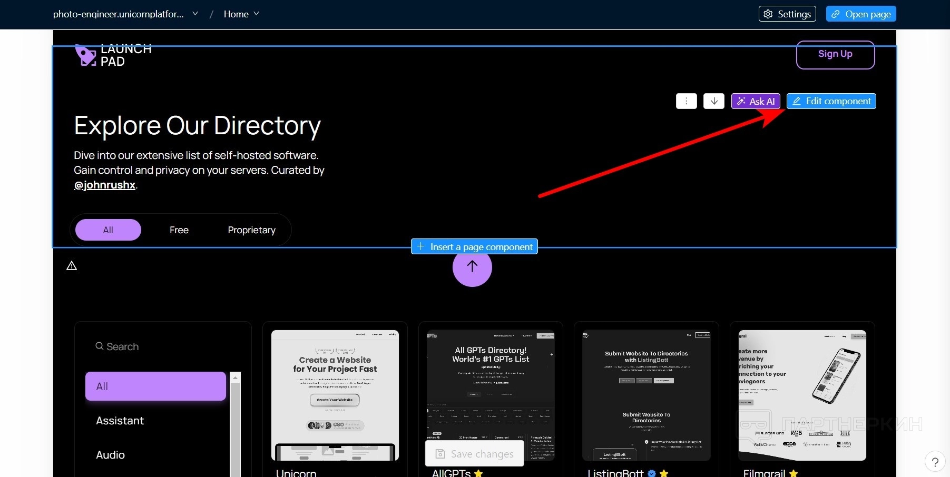Select the All filter pill

tap(108, 230)
